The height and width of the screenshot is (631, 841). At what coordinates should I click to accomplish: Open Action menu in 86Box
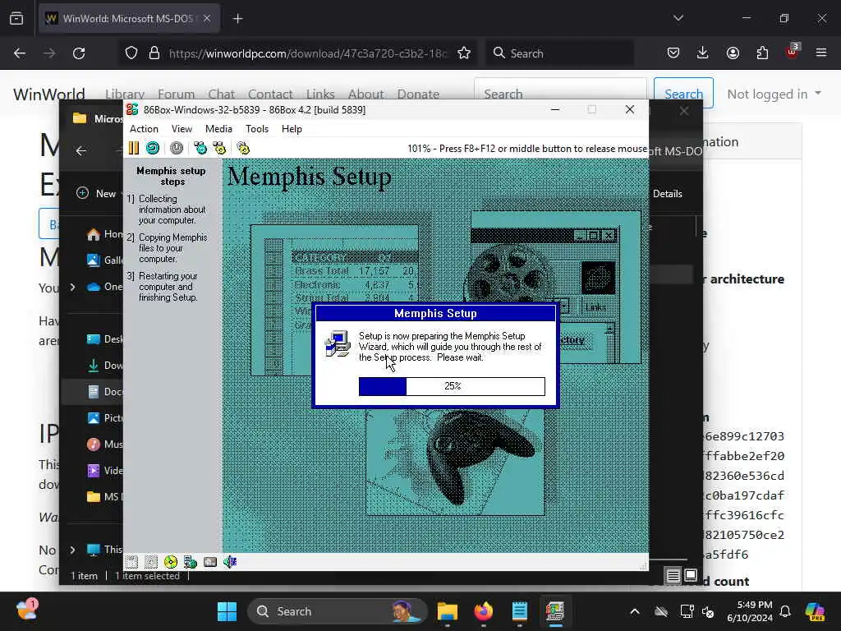click(x=144, y=129)
